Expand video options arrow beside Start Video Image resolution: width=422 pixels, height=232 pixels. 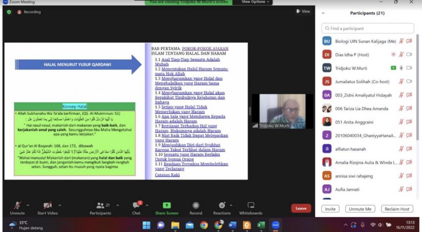(x=60, y=205)
